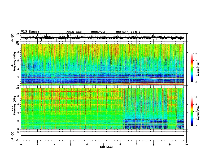Click time axis tick label "9"

(170, 145)
